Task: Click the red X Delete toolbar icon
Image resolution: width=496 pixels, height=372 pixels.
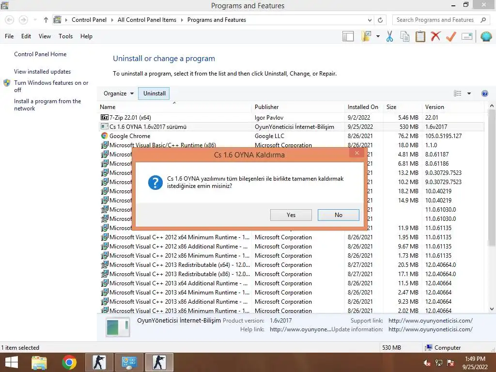Action: (x=435, y=36)
